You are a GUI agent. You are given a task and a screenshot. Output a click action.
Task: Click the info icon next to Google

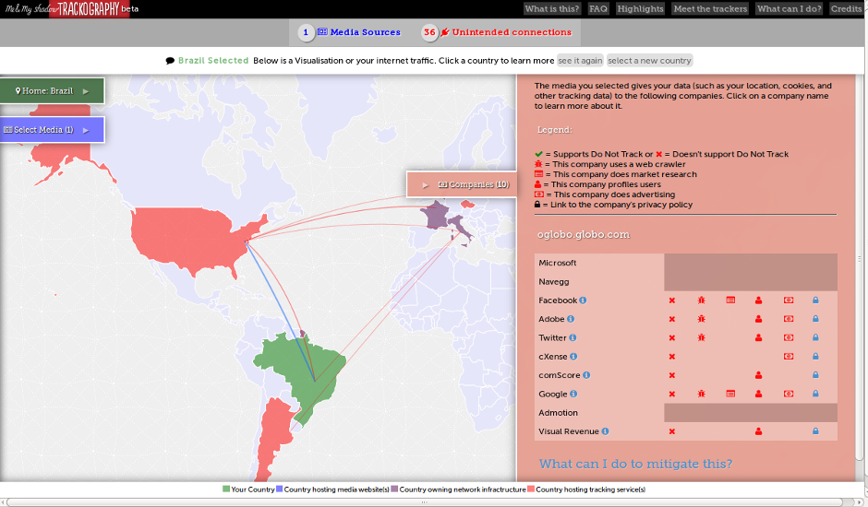(x=573, y=394)
